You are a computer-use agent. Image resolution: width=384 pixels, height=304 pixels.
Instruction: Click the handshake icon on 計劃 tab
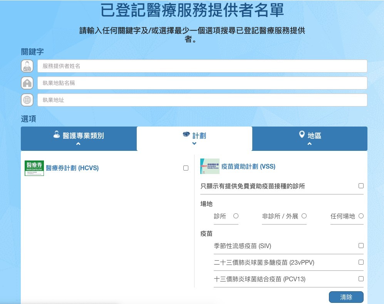point(186,135)
